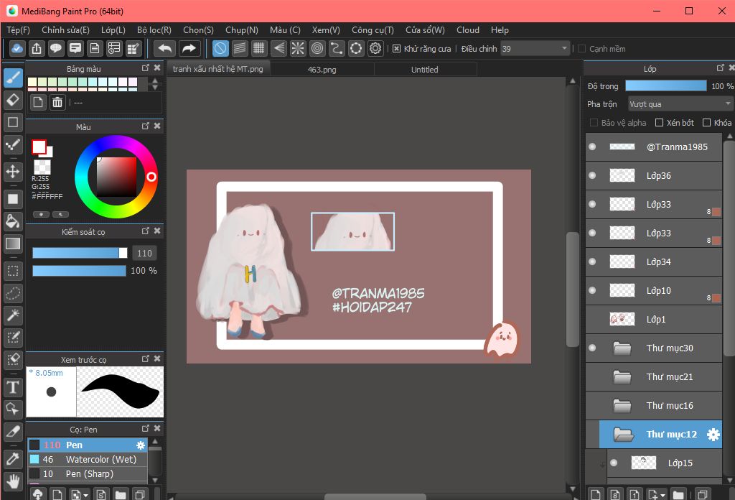Screen dimensions: 735x500
Task: Select the Magic Wand tool
Action: 13,315
